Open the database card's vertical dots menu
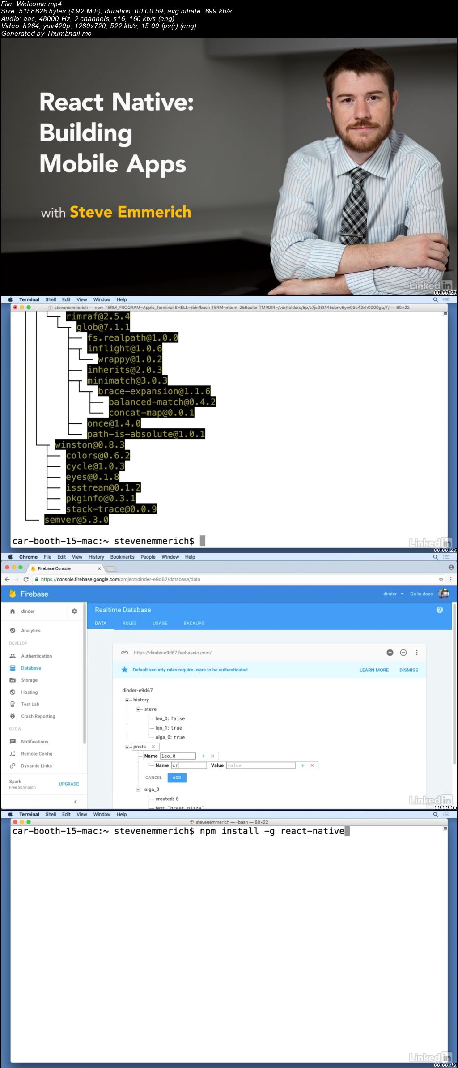 coord(417,653)
